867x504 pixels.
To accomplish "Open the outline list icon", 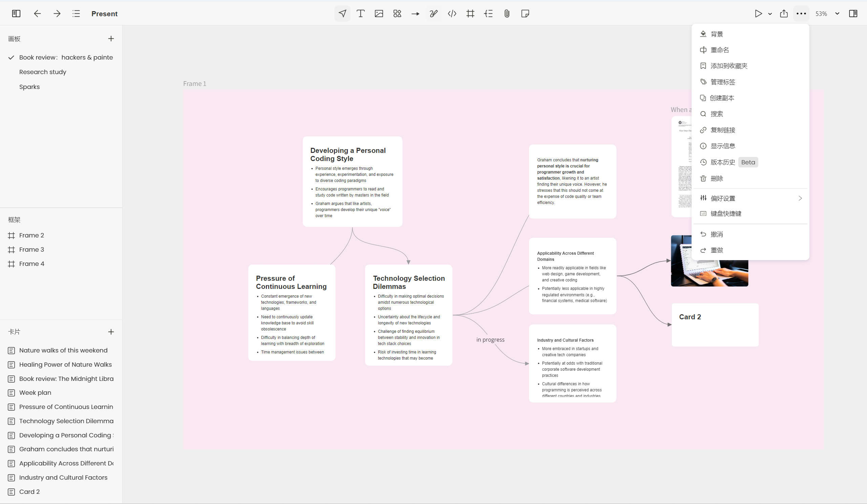I will click(77, 14).
